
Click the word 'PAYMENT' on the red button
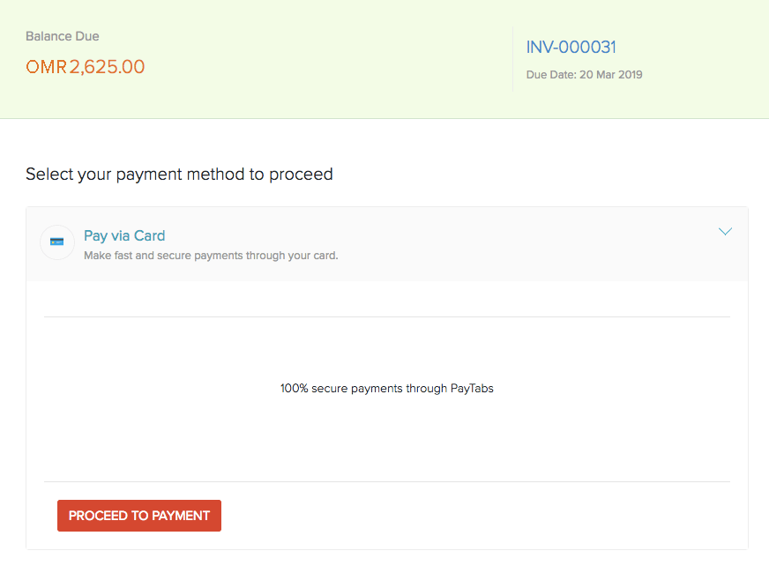[x=179, y=516]
